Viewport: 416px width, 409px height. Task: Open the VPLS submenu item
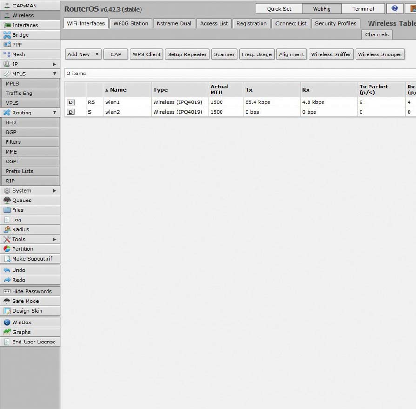(30, 103)
